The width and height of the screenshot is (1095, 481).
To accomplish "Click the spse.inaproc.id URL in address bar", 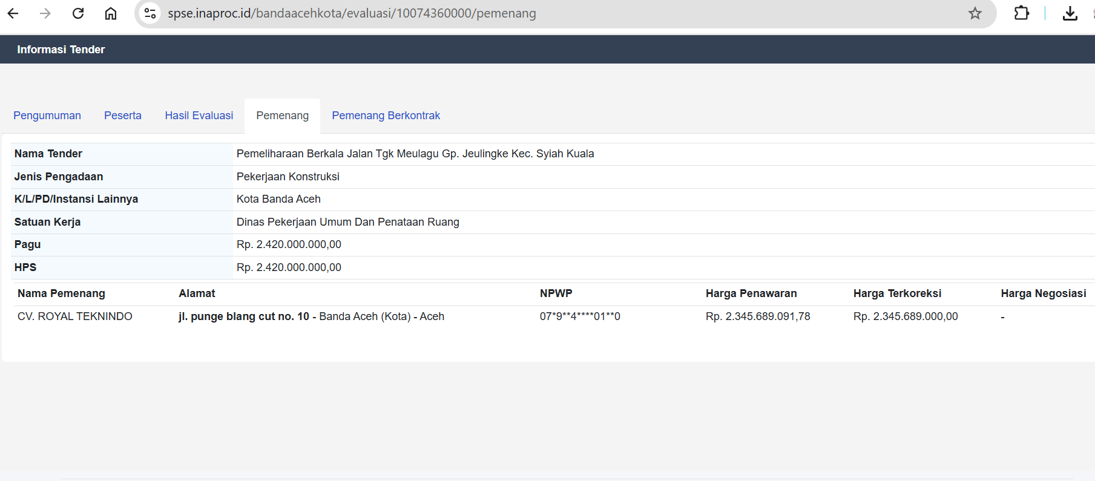I will [352, 13].
